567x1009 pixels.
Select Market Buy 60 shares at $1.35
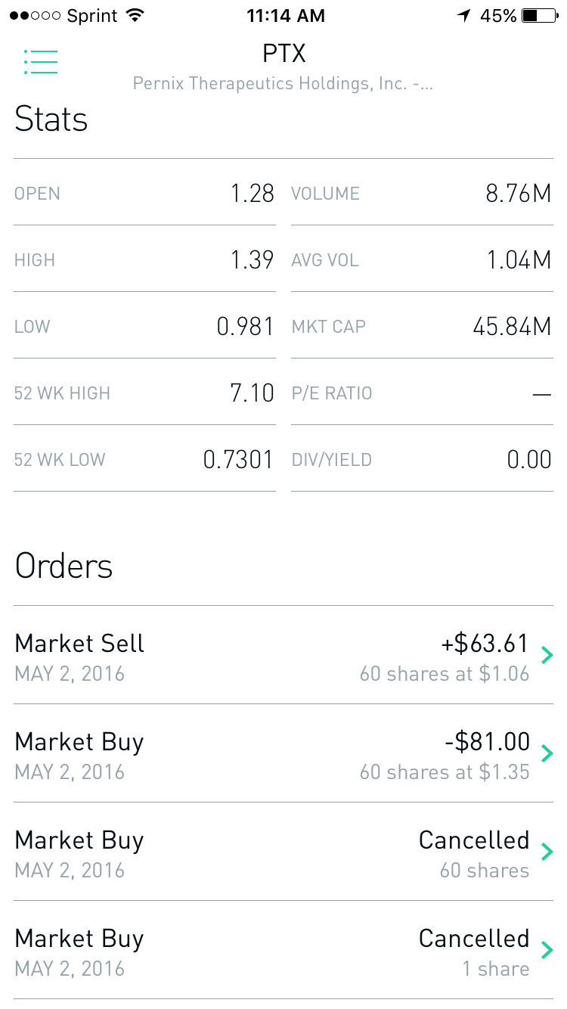tap(272, 753)
